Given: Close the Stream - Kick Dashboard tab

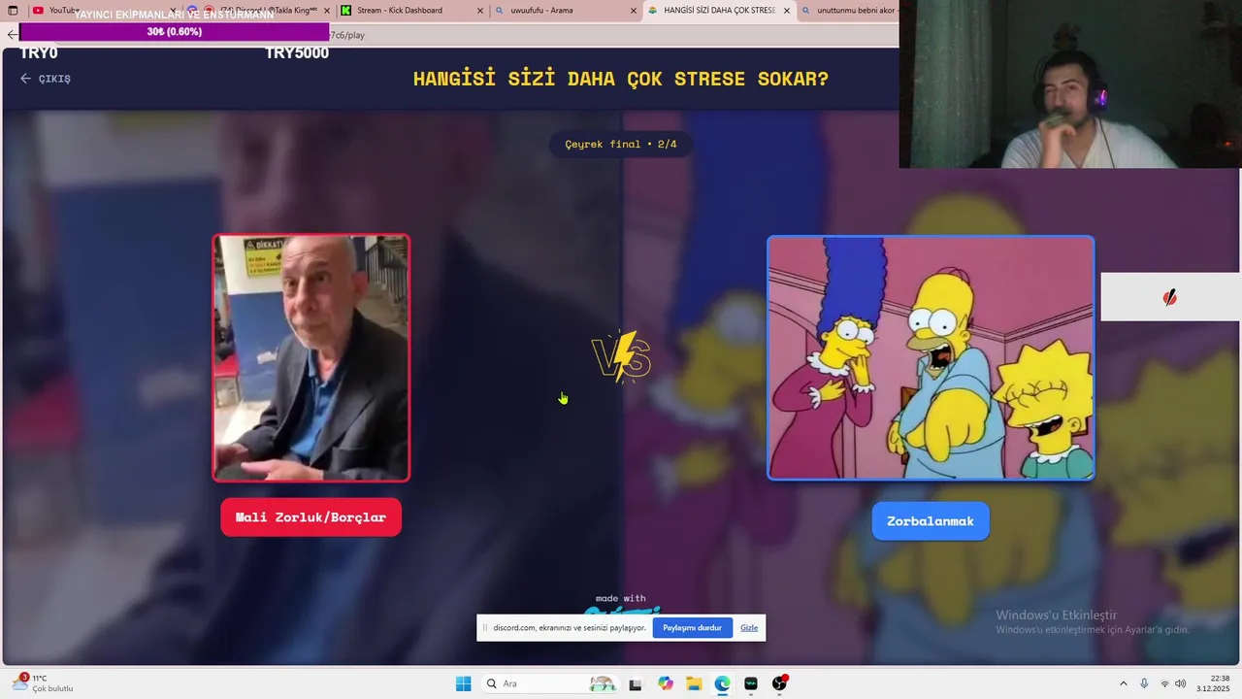Looking at the screenshot, I should [480, 11].
